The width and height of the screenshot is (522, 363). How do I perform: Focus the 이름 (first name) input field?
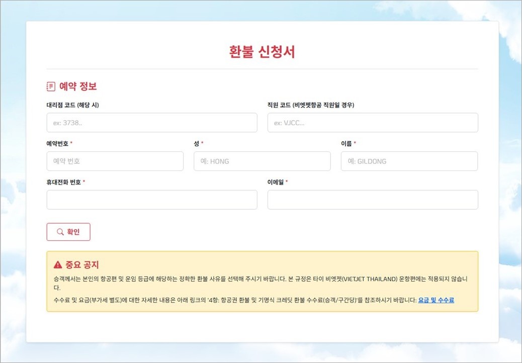pos(409,161)
